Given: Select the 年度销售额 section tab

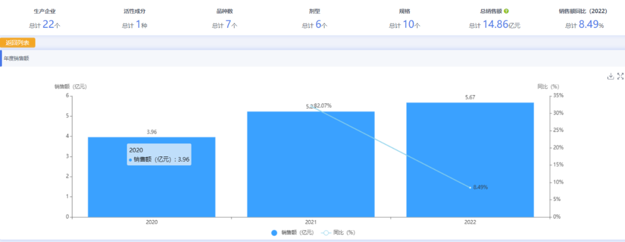Looking at the screenshot, I should tap(16, 58).
